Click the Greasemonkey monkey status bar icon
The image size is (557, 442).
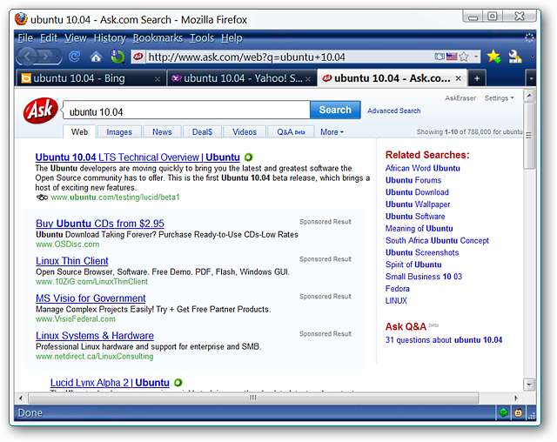coord(519,412)
